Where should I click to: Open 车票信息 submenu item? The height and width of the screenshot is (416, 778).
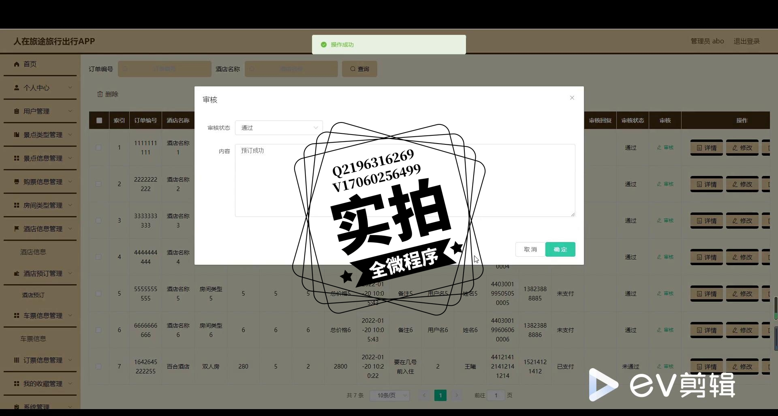[33, 339]
